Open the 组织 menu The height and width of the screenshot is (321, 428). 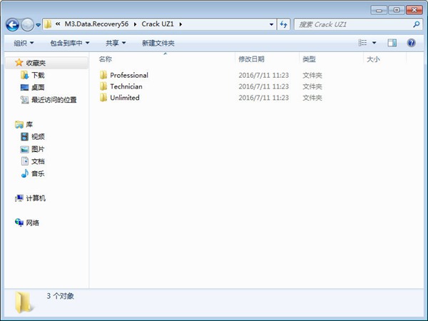(x=24, y=43)
